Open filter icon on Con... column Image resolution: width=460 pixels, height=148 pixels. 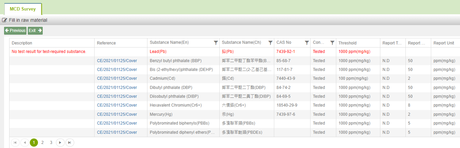332,43
